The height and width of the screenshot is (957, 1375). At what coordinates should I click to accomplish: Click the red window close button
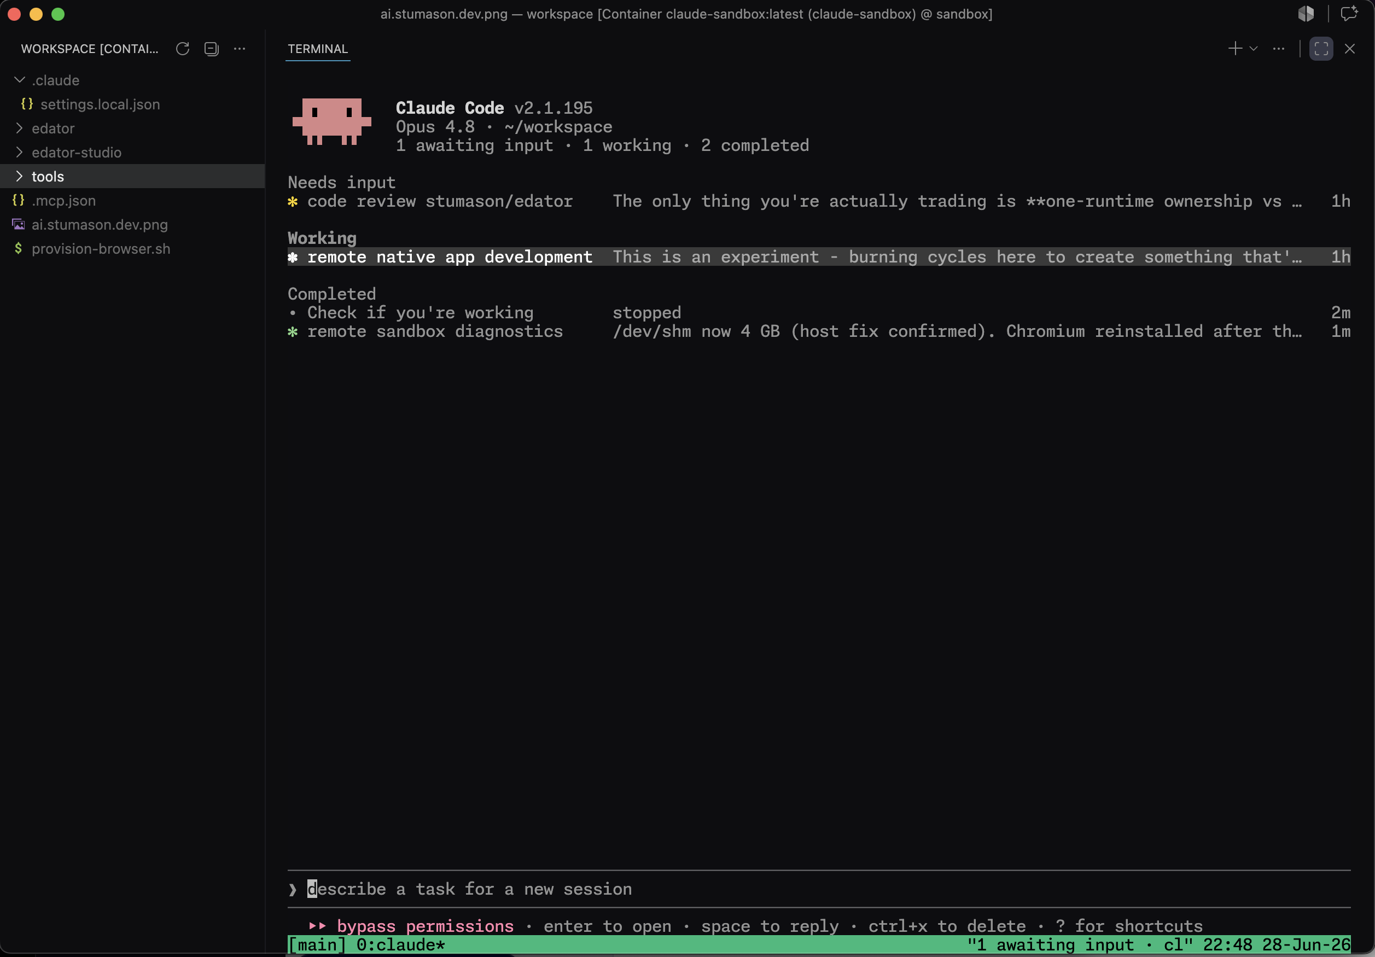pos(14,14)
